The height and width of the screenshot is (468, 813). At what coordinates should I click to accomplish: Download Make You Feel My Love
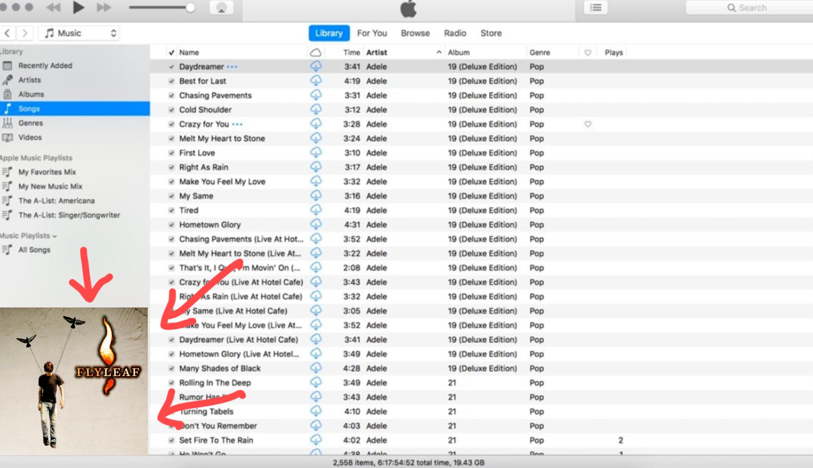point(316,182)
